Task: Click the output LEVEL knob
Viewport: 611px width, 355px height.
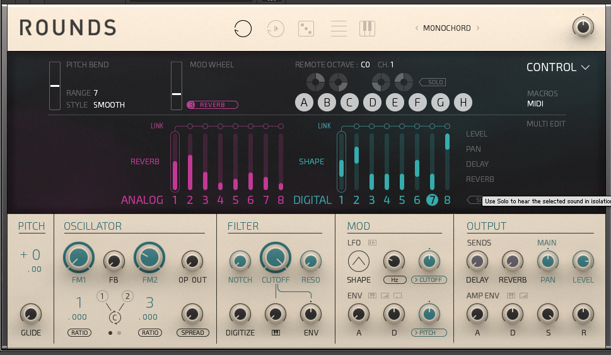Action: pos(583,261)
